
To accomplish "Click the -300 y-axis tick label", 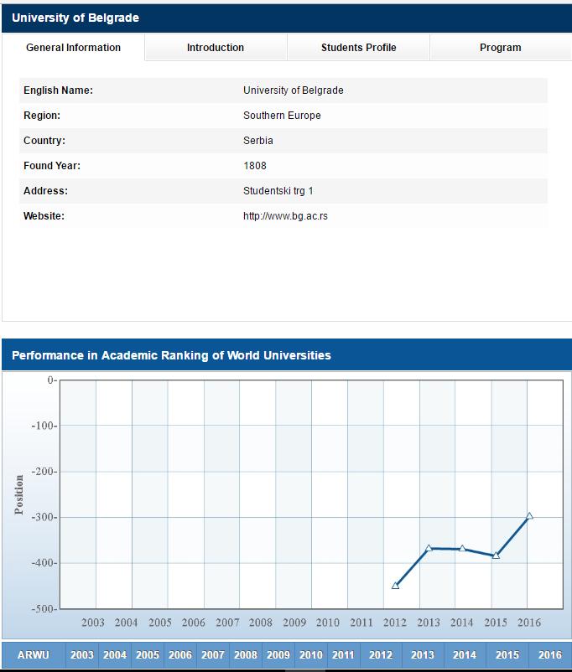I will pyautogui.click(x=44, y=517).
